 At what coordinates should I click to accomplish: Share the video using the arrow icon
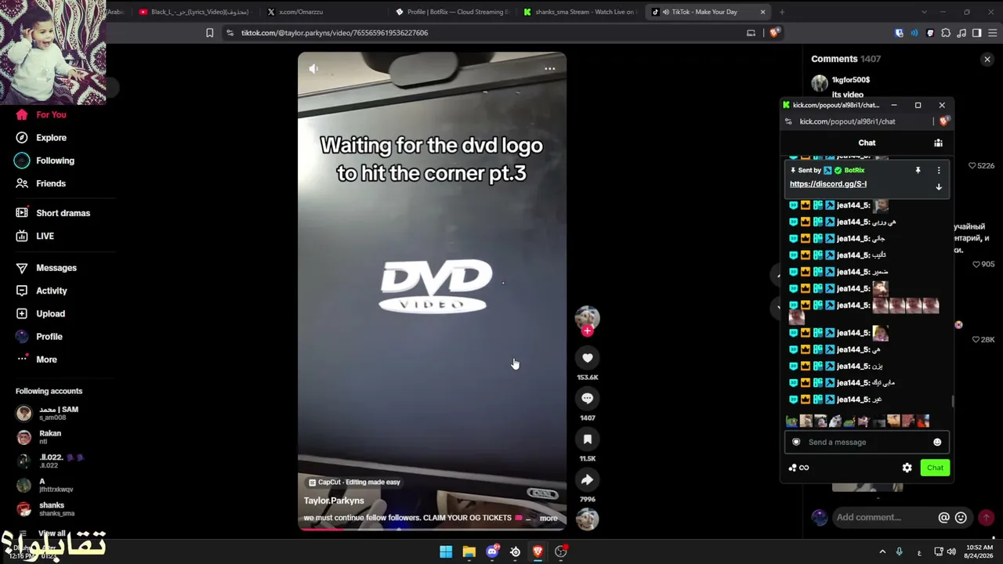point(588,480)
